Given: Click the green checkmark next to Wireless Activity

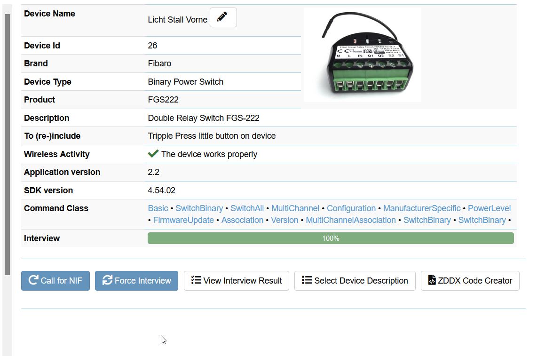Looking at the screenshot, I should coord(153,153).
